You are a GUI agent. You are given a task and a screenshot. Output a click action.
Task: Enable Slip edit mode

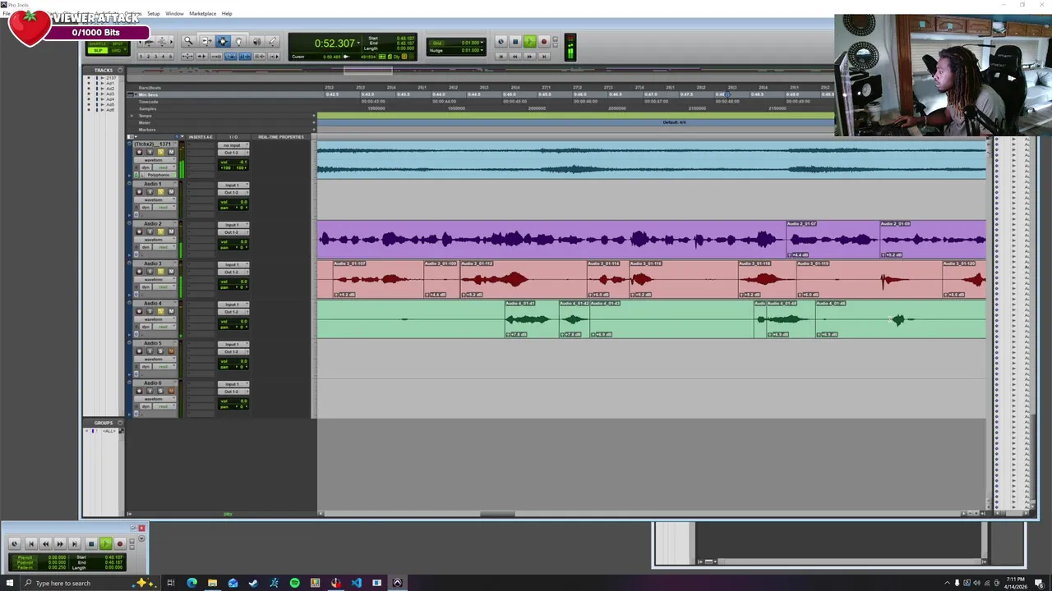tap(98, 51)
